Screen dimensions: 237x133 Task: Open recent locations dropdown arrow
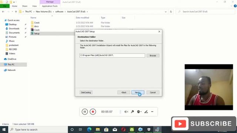click(x=12, y=11)
